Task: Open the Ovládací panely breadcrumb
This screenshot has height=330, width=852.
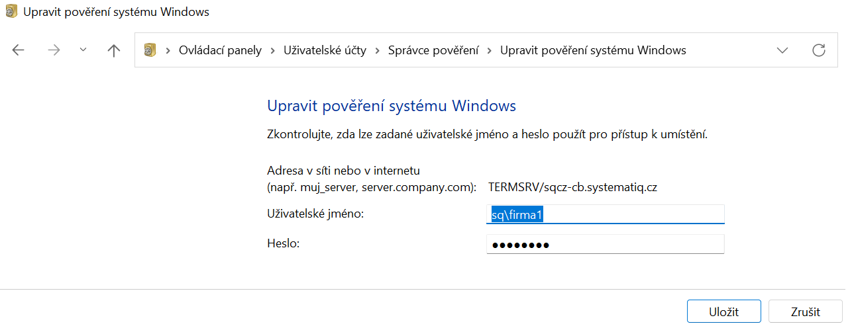Action: (220, 50)
